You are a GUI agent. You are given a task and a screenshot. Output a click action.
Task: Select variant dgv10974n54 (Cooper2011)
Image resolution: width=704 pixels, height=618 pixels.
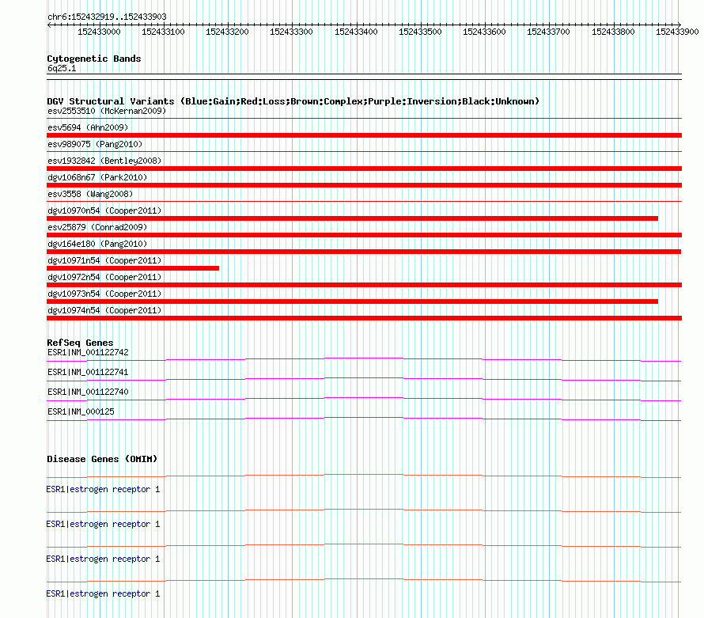click(x=104, y=310)
